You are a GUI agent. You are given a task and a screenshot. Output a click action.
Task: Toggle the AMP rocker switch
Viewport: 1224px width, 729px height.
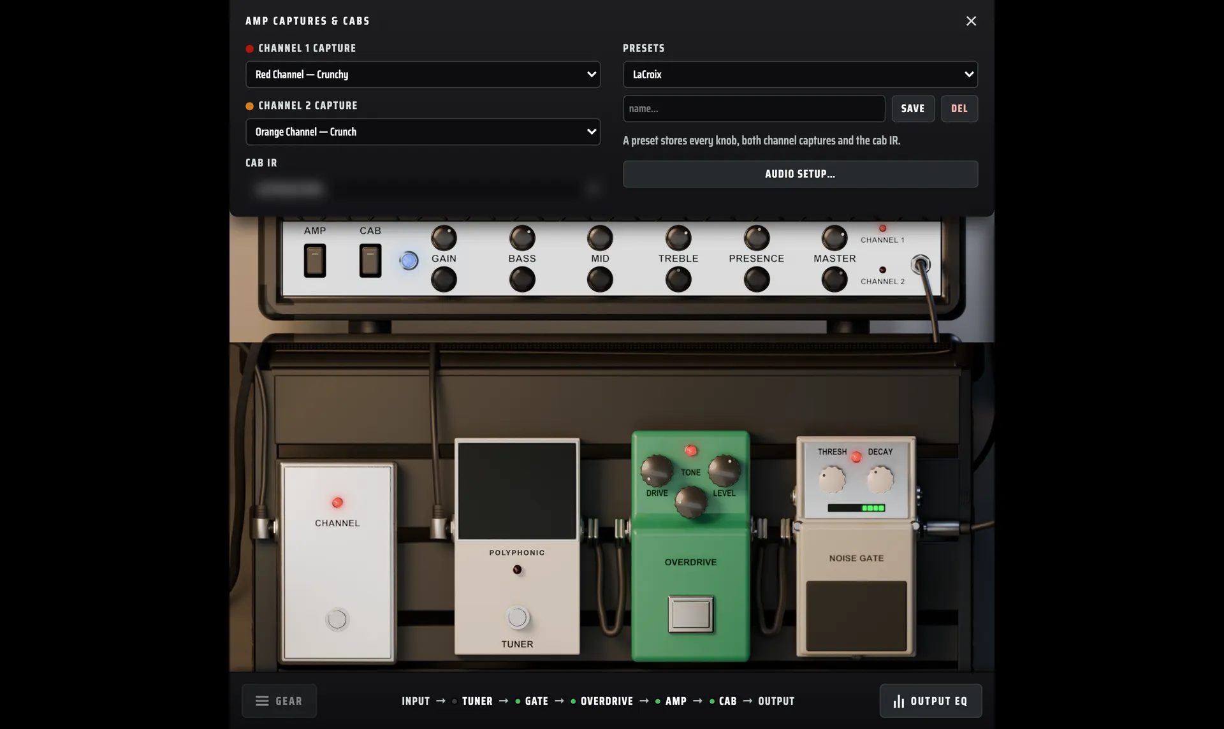tap(315, 261)
